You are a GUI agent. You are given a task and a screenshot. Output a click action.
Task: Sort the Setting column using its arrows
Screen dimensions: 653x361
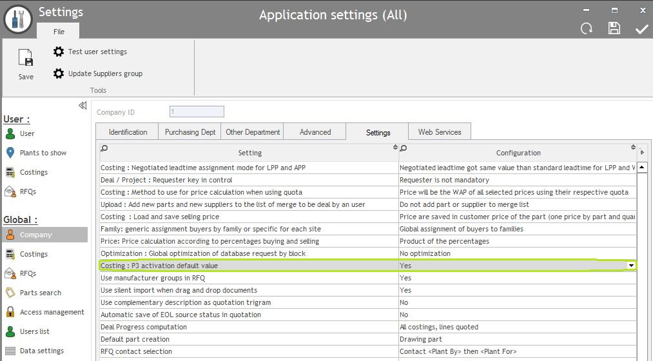click(395, 148)
